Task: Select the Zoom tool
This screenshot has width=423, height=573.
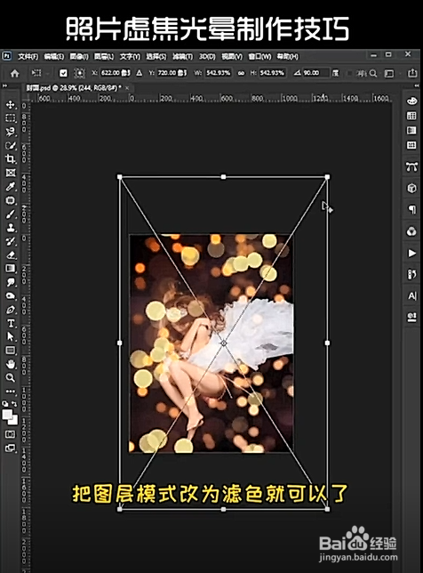Action: (x=10, y=377)
